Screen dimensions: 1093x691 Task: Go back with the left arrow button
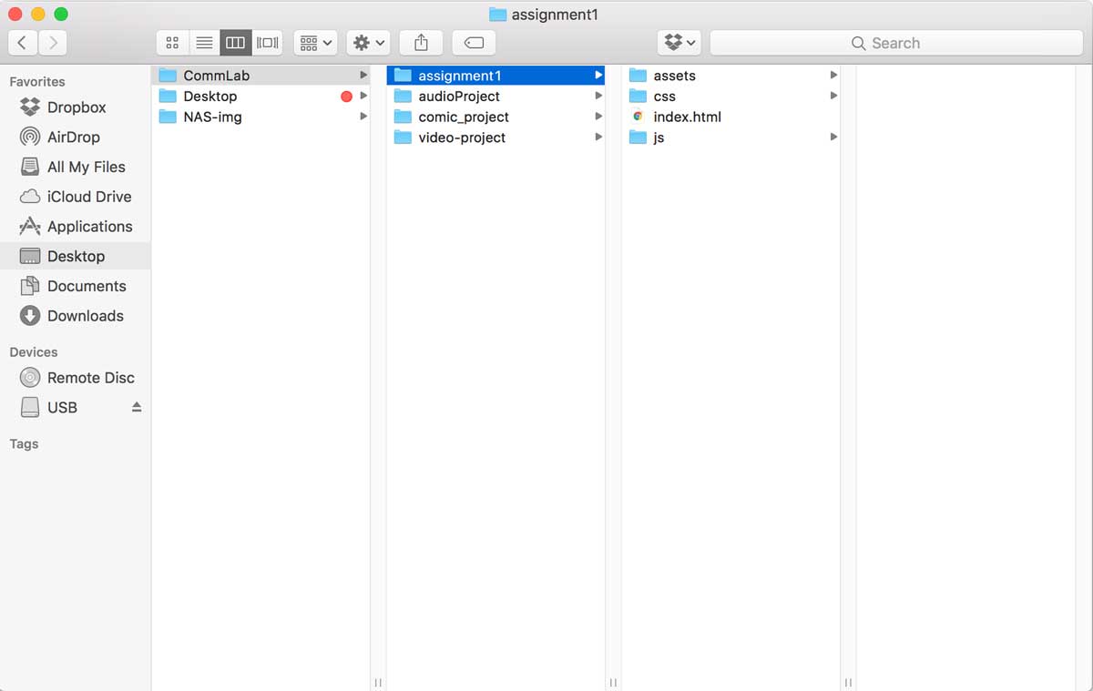[22, 43]
